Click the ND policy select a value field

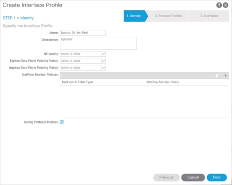click(x=80, y=54)
